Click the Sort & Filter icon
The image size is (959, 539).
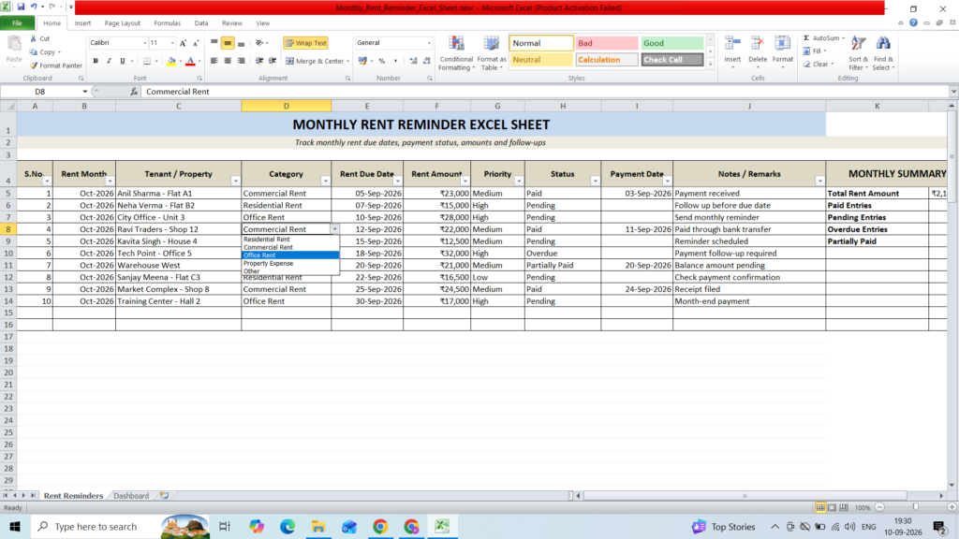tap(858, 53)
